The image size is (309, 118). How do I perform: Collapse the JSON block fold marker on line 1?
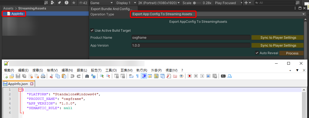20,90
